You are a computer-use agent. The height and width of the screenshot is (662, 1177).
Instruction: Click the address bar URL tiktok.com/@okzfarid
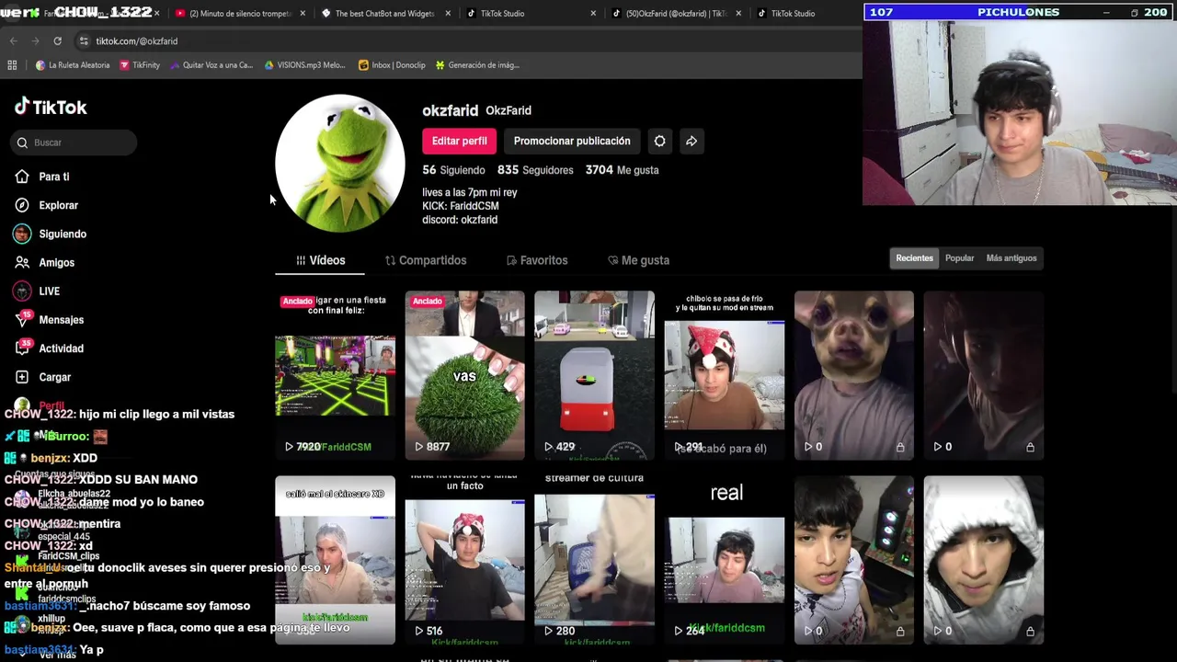pyautogui.click(x=137, y=41)
